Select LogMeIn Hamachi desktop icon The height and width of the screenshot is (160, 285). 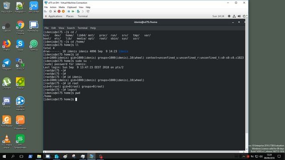20,104
